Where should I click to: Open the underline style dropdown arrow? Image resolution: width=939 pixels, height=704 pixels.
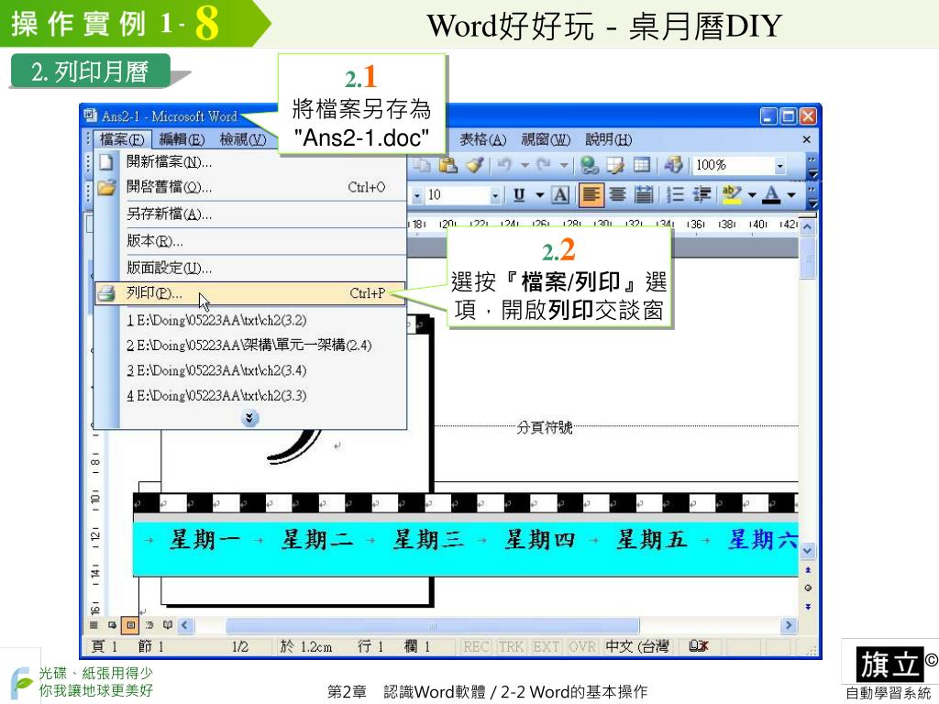coord(539,195)
